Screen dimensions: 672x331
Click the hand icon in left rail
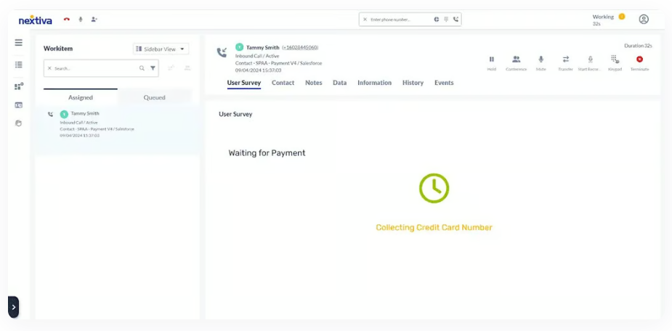18,123
